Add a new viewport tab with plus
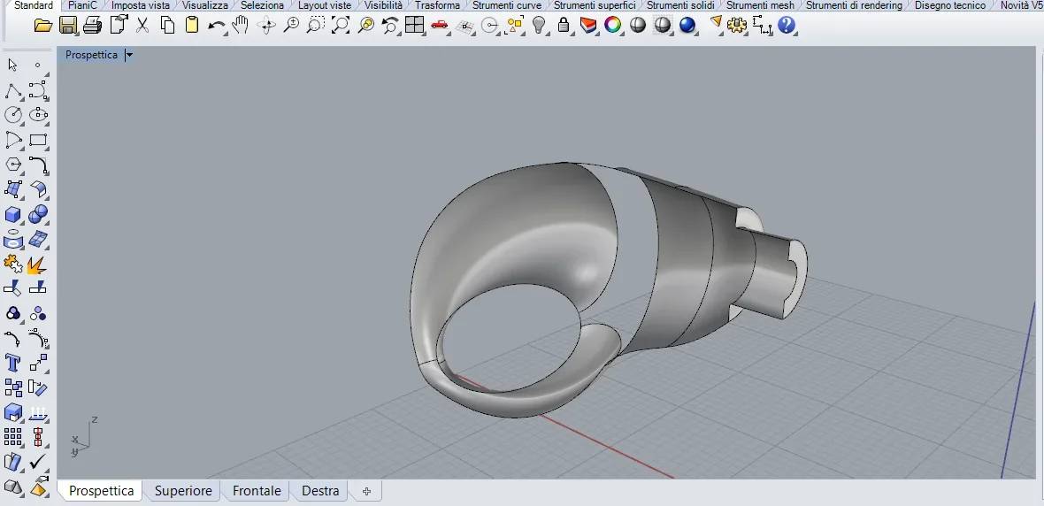1044x506 pixels. point(366,491)
